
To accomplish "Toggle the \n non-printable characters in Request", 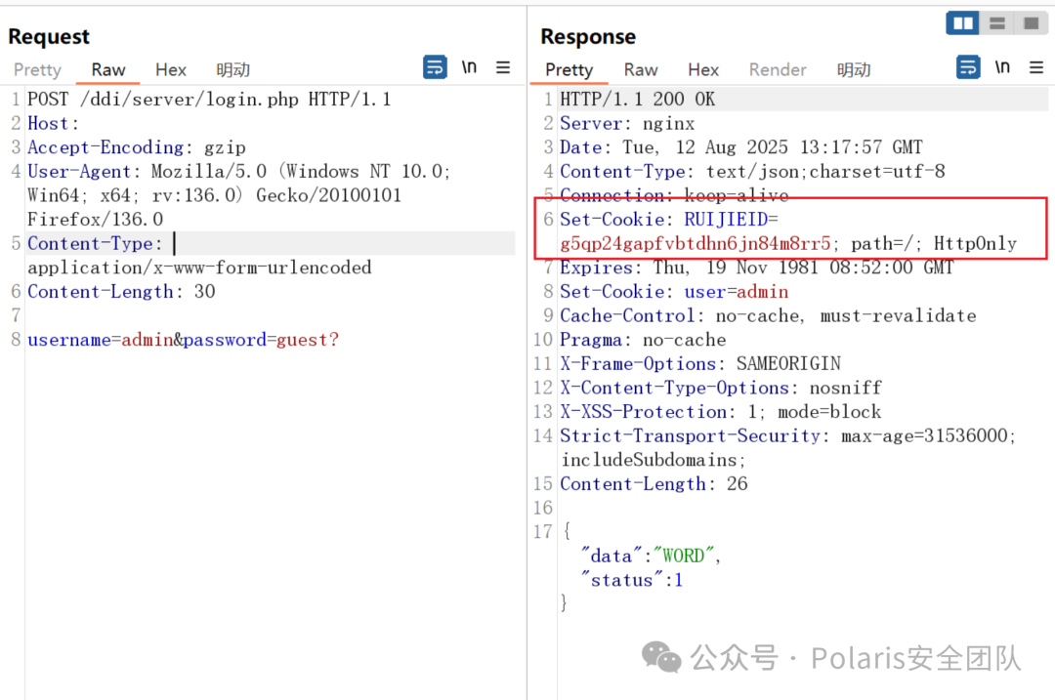I will 469,68.
